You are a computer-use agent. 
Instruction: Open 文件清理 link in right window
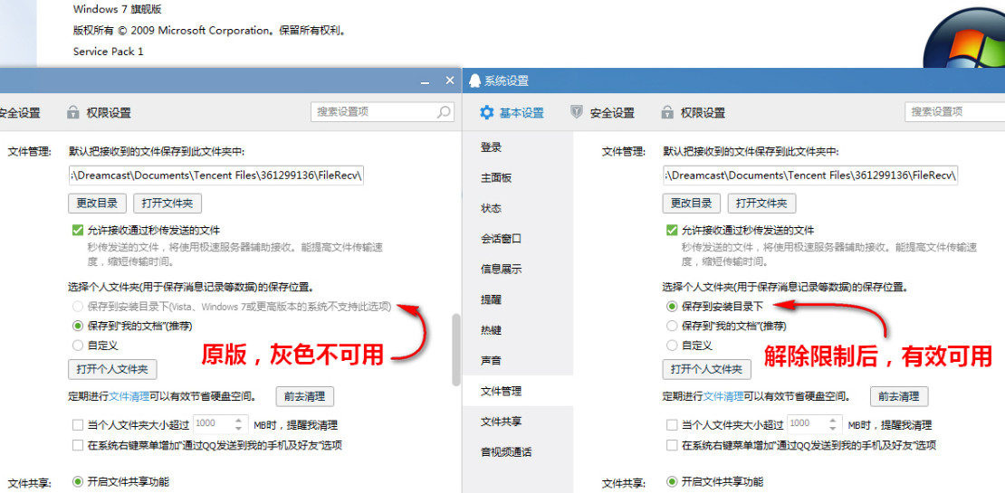(x=723, y=397)
